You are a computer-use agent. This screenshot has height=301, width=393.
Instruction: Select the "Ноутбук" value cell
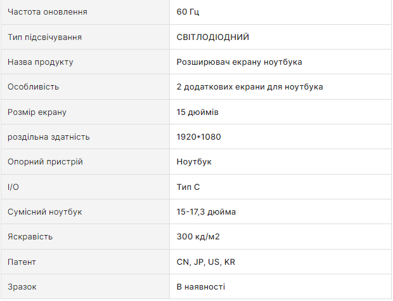tap(194, 162)
